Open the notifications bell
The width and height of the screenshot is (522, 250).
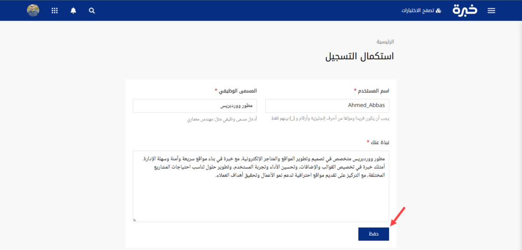pos(73,11)
